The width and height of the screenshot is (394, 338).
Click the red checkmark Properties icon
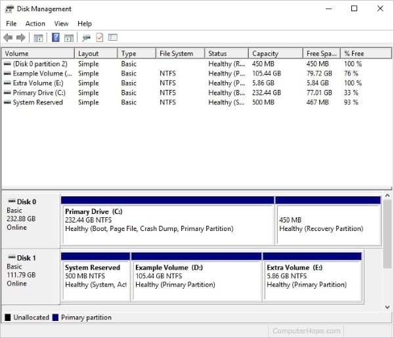(x=100, y=37)
